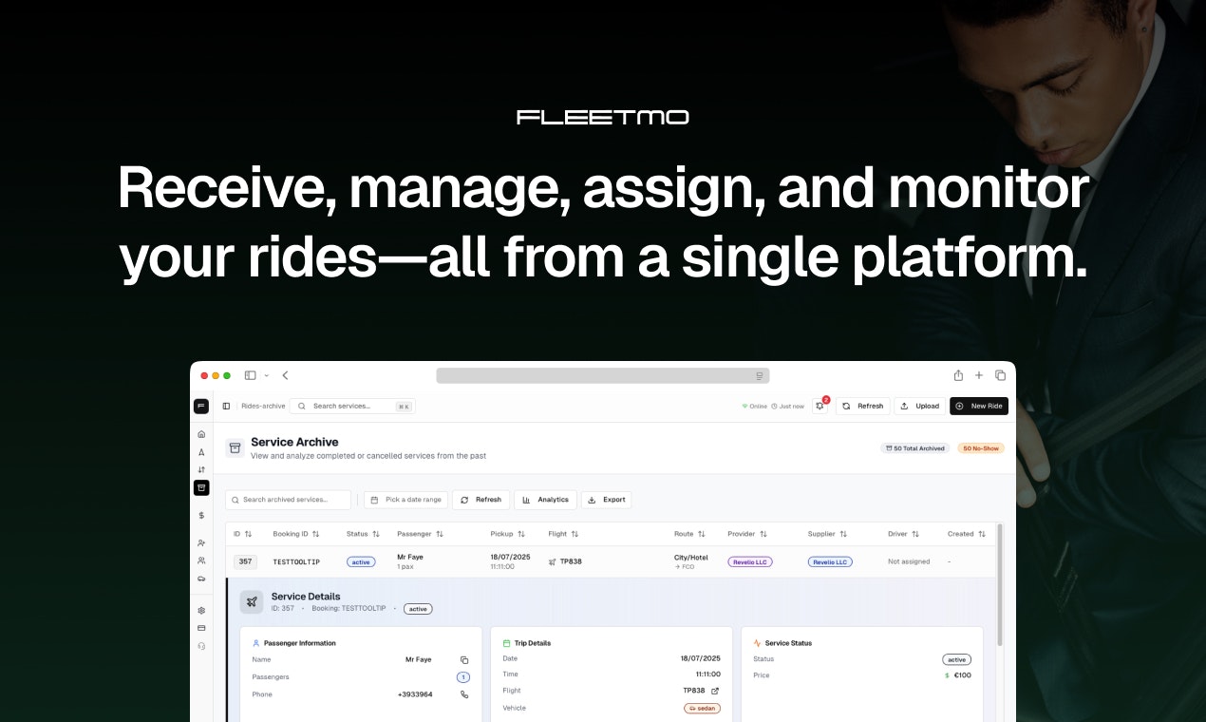
Task: Click the Upload button
Action: (919, 406)
